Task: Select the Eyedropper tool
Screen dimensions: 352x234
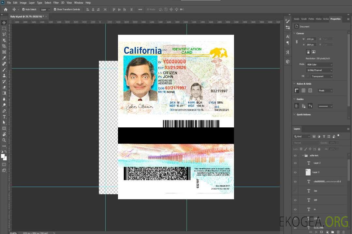Action: [x=4, y=58]
